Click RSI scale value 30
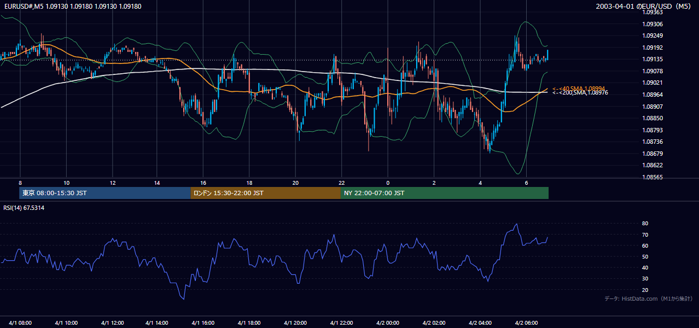 [x=645, y=279]
